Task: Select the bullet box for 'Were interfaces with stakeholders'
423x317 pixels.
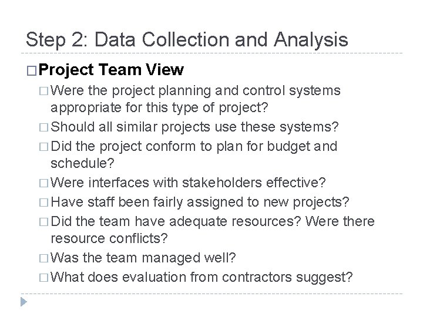Action: click(43, 183)
